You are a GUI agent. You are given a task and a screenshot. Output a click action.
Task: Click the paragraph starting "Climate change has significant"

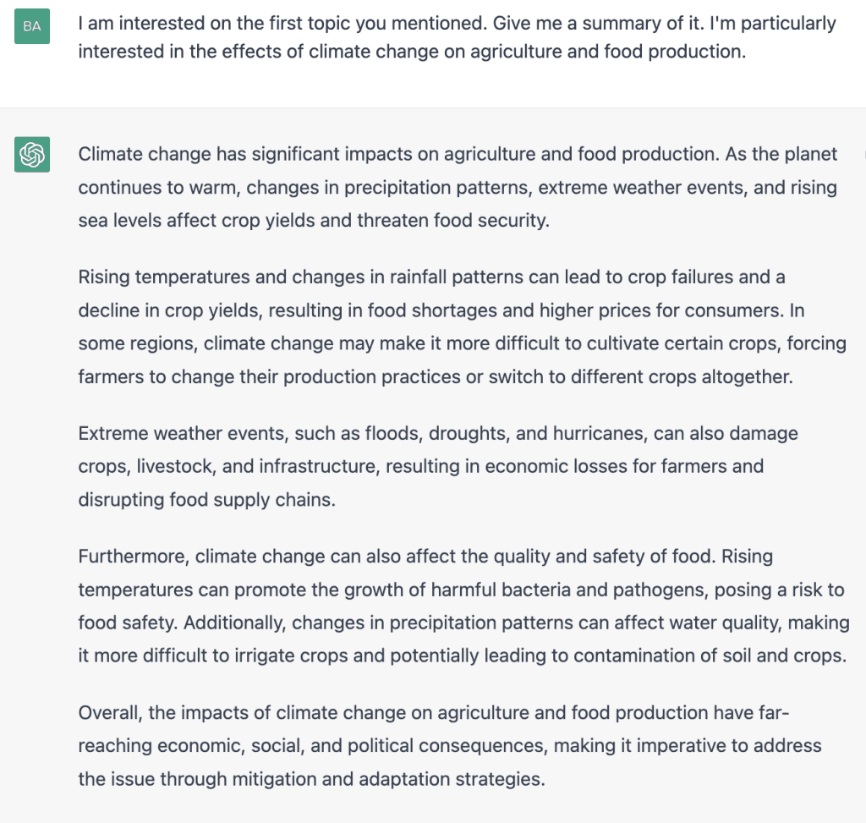[x=457, y=188]
